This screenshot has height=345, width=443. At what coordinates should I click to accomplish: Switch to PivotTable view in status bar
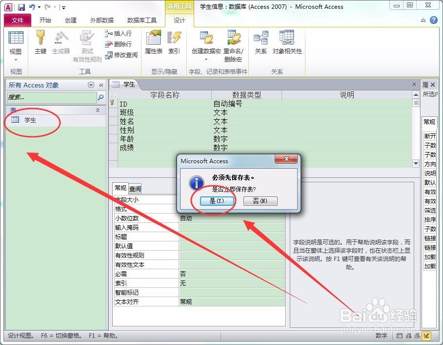(x=408, y=336)
